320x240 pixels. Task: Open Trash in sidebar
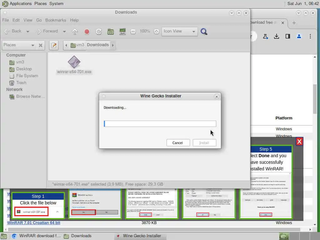(18, 83)
